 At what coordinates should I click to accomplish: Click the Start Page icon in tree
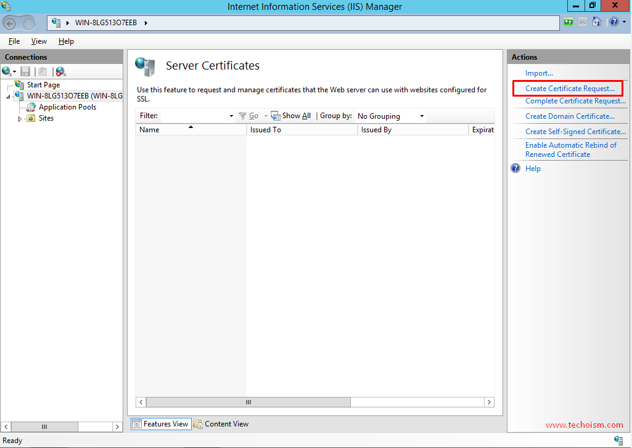[x=19, y=84]
